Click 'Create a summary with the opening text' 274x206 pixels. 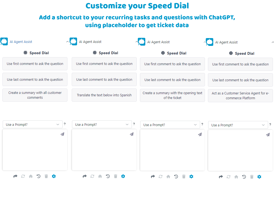[172, 95]
